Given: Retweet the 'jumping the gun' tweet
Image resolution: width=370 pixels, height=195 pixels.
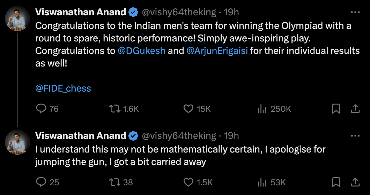Looking at the screenshot, I should (x=114, y=182).
